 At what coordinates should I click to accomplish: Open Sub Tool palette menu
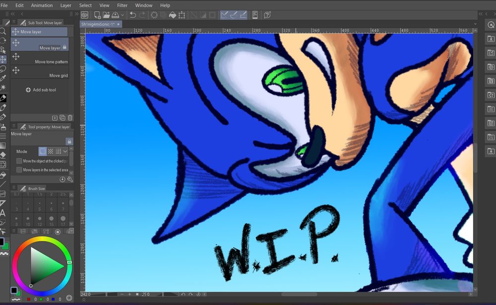(14, 22)
